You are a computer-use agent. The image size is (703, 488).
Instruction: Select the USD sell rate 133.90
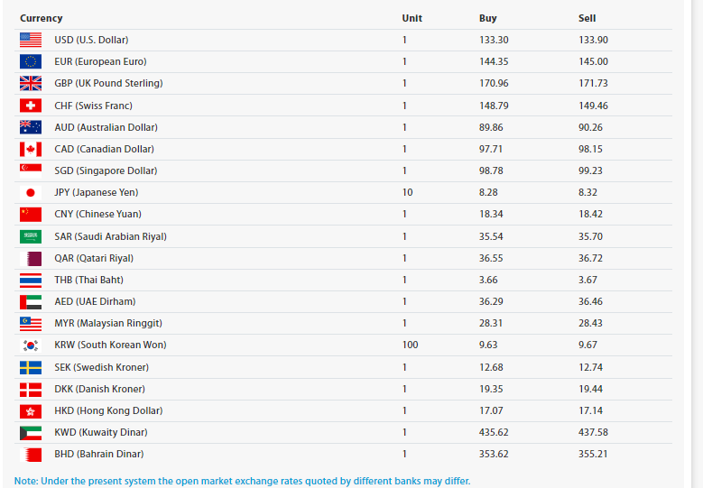click(x=593, y=40)
